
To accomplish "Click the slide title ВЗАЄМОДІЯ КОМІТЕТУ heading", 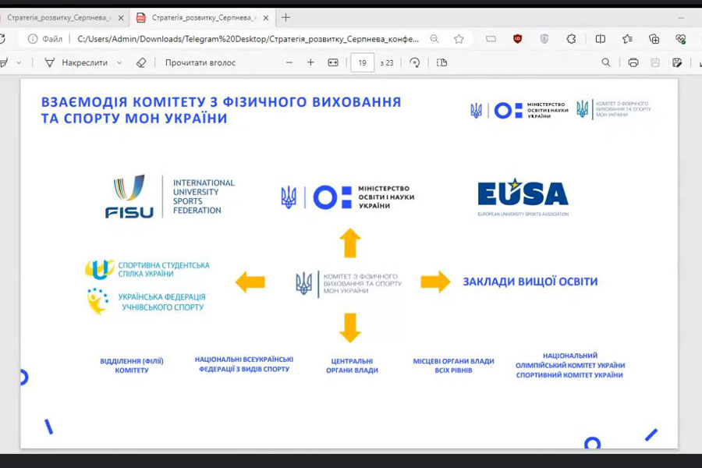I will (222, 110).
